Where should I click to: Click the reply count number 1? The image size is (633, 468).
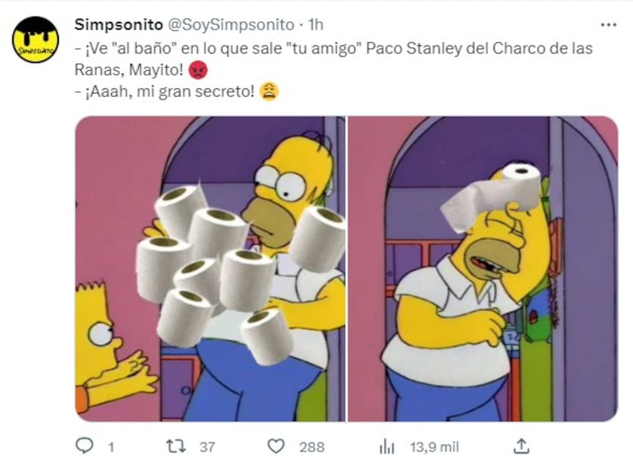[111, 447]
